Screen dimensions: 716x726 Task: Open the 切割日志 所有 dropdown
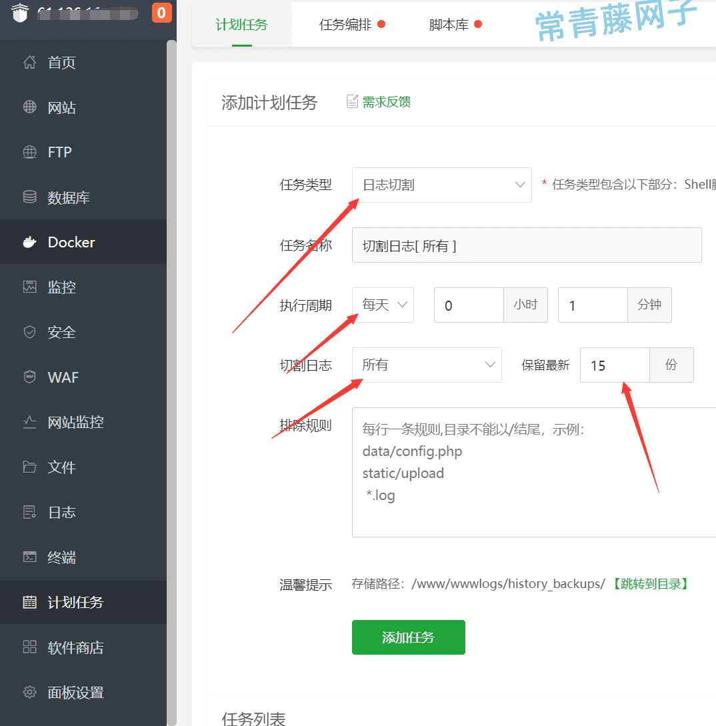point(427,365)
